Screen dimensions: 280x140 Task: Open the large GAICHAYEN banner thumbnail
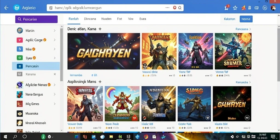(104, 51)
